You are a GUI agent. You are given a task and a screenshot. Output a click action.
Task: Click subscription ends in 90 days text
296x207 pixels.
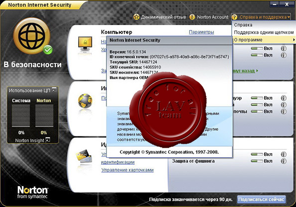pyautogui.click(x=191, y=200)
